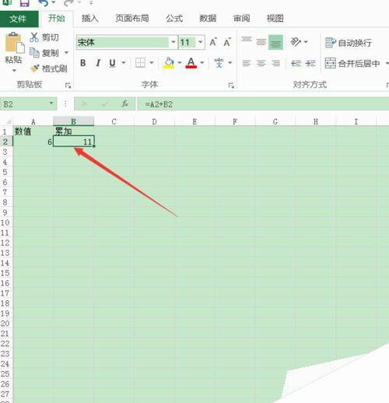Screen dimensions: 389x403
Task: Click the Wrap Text (自动换行) button
Action: (x=349, y=43)
